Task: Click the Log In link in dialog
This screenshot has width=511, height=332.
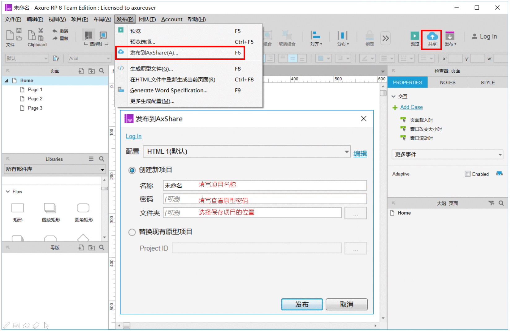Action: click(x=133, y=136)
